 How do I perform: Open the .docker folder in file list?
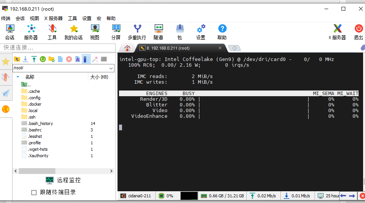click(x=35, y=104)
